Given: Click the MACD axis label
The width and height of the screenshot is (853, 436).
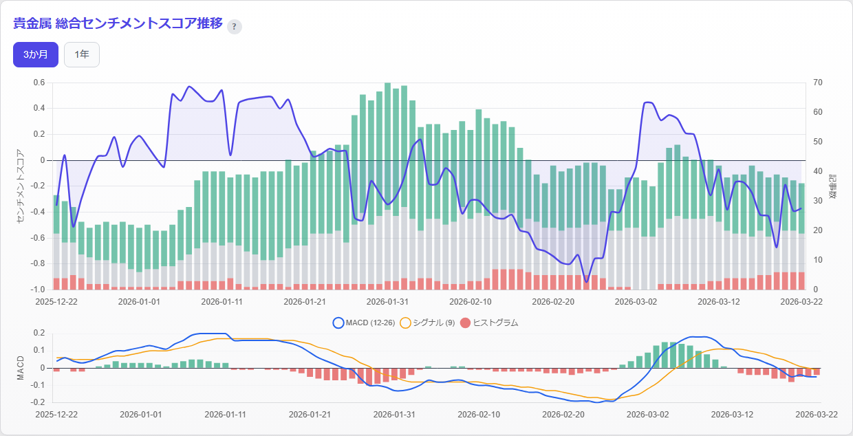Looking at the screenshot, I should pos(20,368).
